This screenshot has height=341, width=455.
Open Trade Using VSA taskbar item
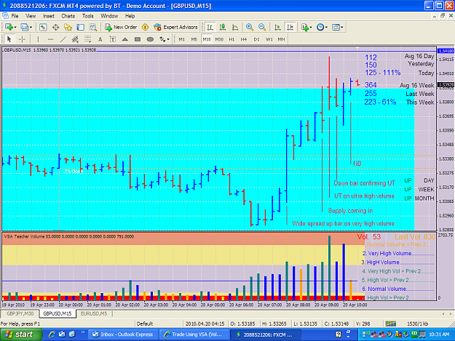pos(194,334)
